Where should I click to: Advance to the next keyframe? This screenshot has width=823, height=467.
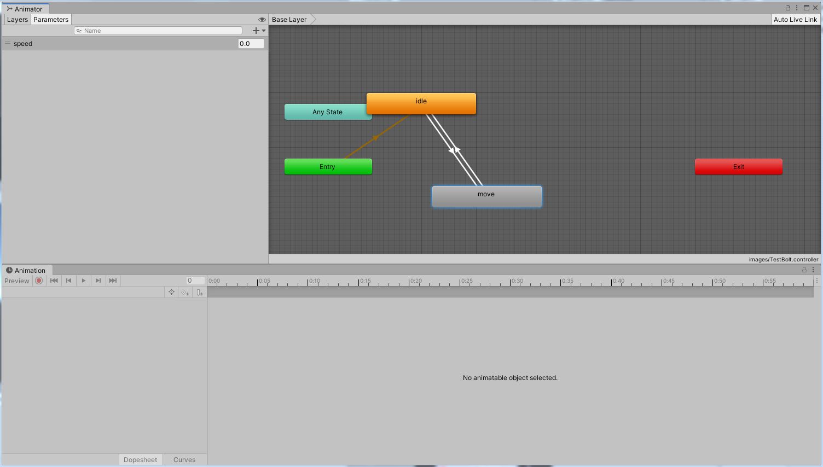pyautogui.click(x=98, y=281)
